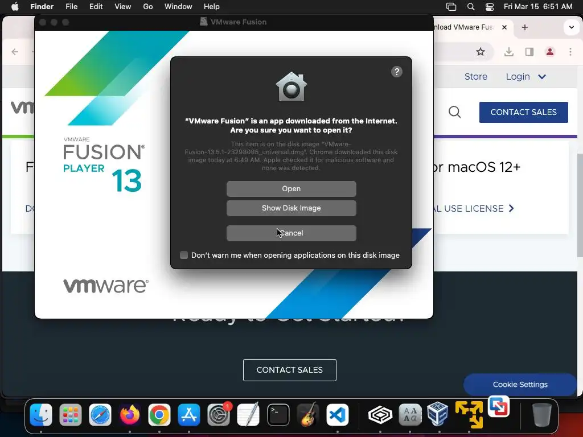583x437 pixels.
Task: Open Spotlight search in menu bar
Action: [x=471, y=7]
